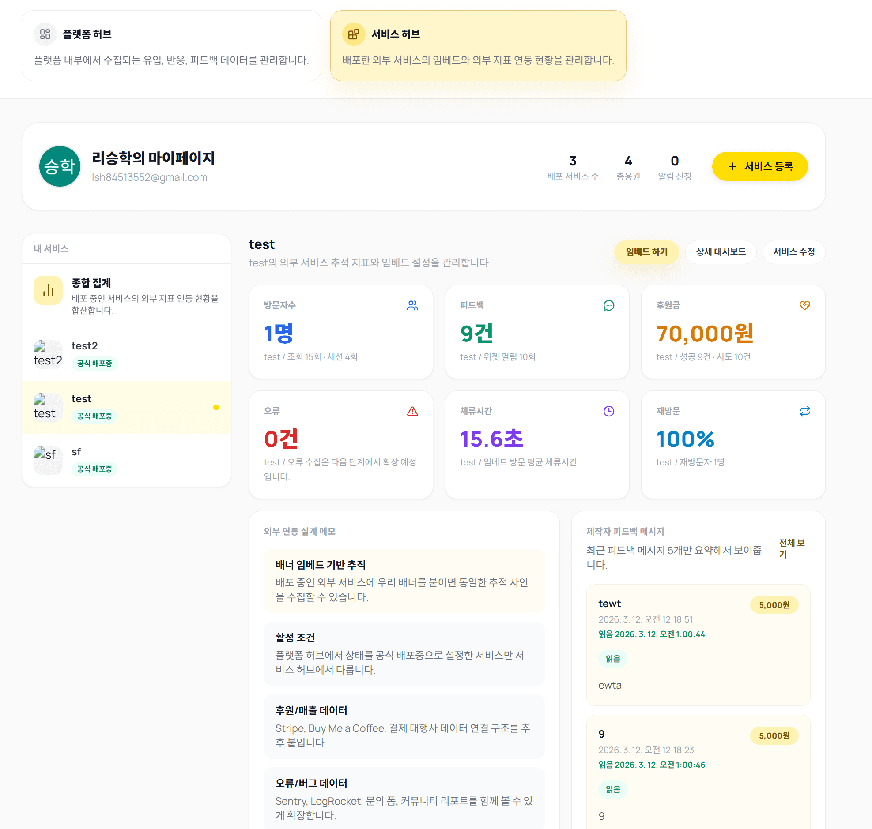Click the chat bubble icon in 피드백 card
This screenshot has height=829, width=872.
coord(608,305)
